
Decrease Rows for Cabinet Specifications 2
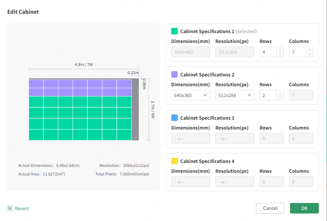click(x=280, y=98)
